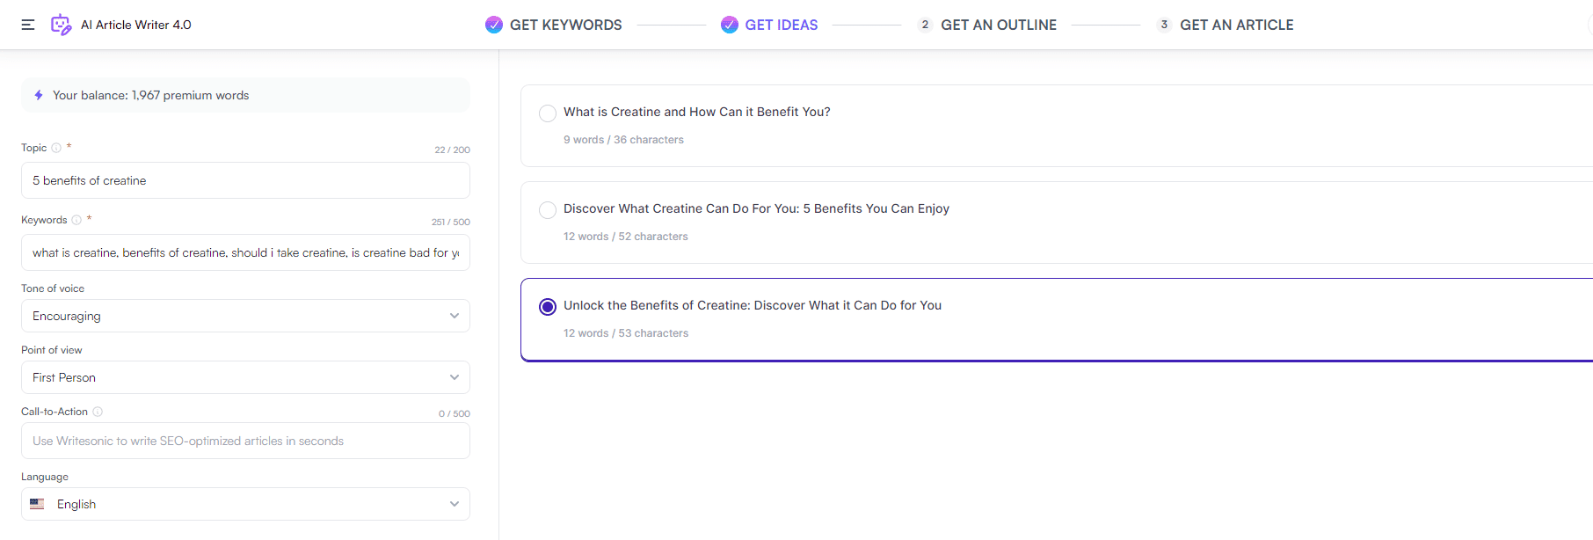Select 'Unlock the Benefits of Creatine' radio button
Viewport: 1593px width, 540px height.
tap(548, 306)
